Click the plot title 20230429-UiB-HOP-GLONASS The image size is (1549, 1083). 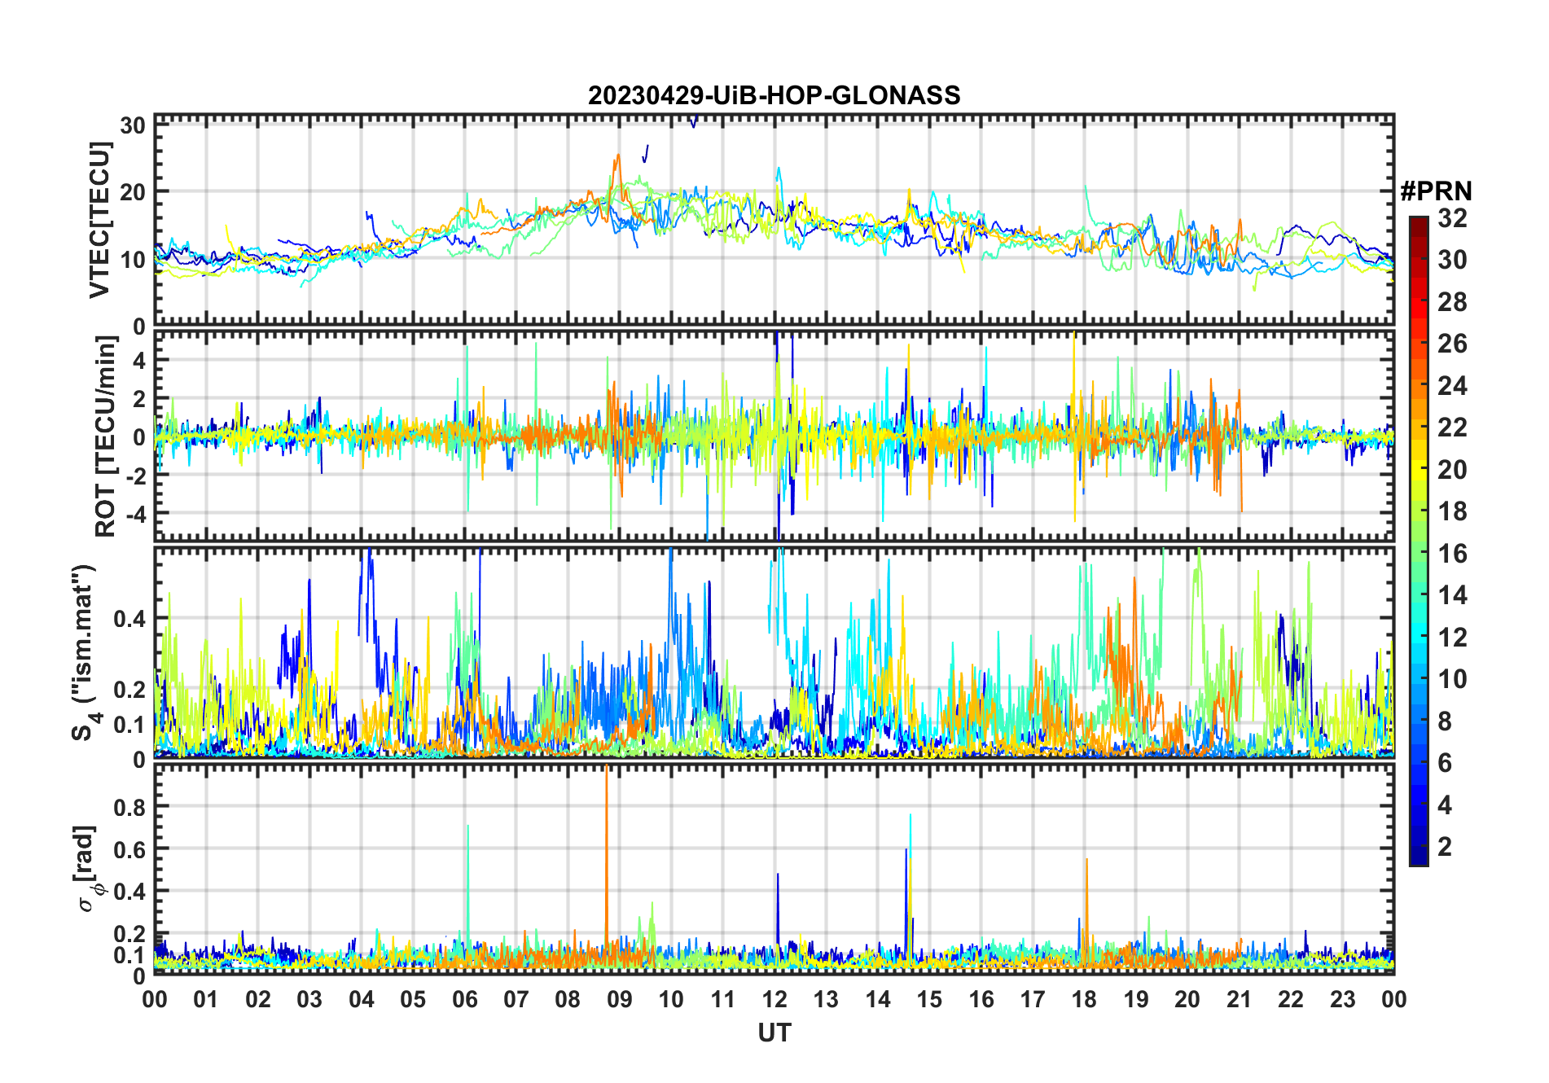pos(774,96)
